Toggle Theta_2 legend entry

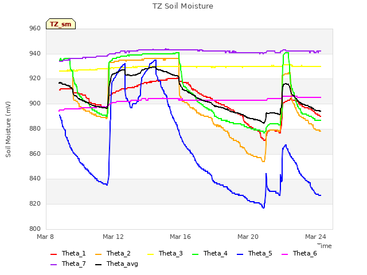click(113, 253)
